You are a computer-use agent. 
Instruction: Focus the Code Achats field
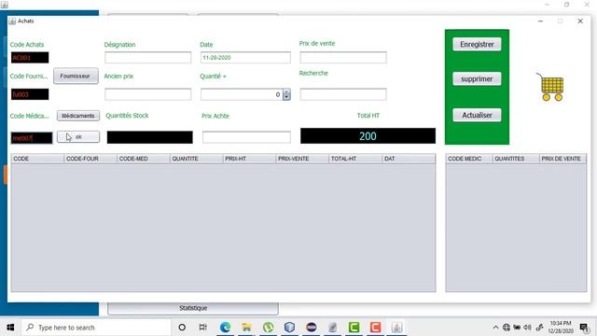(x=30, y=58)
